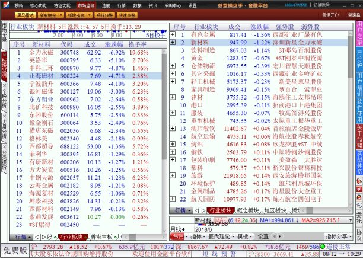This screenshot has height=259, width=363.
Task: Click the mail icon above 委托
Action: point(359,206)
